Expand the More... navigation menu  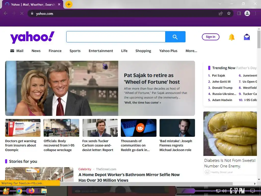(191, 51)
